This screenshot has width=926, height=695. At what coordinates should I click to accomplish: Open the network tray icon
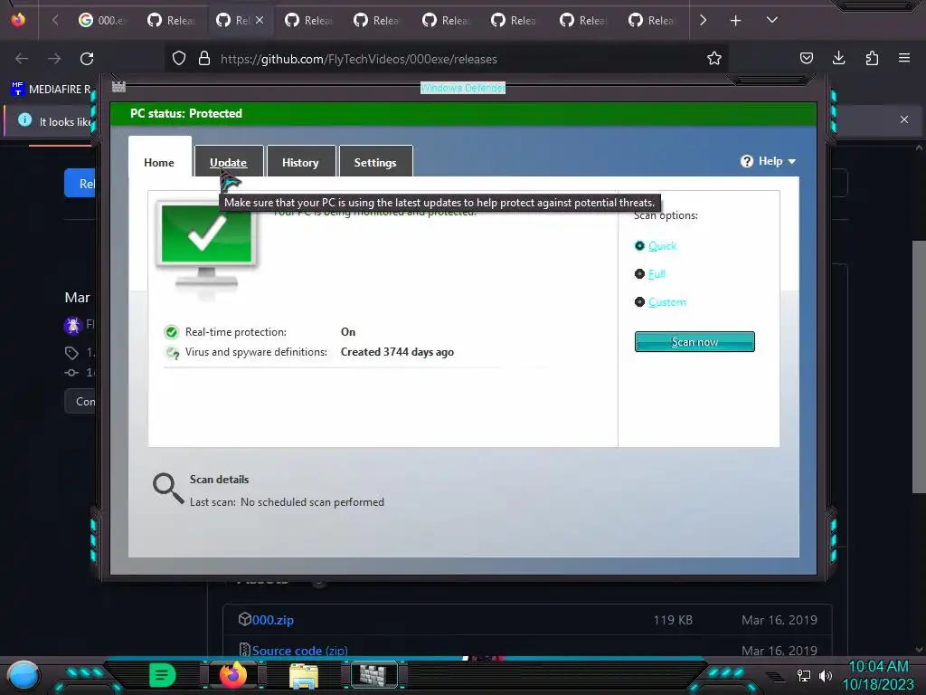click(803, 675)
